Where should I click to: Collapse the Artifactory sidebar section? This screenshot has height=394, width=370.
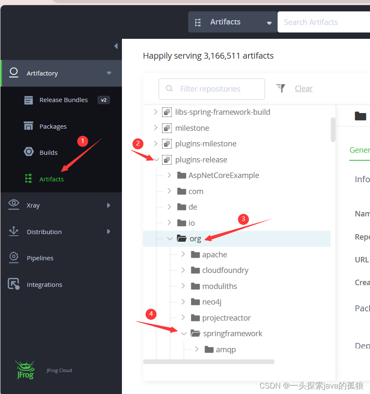tap(109, 73)
